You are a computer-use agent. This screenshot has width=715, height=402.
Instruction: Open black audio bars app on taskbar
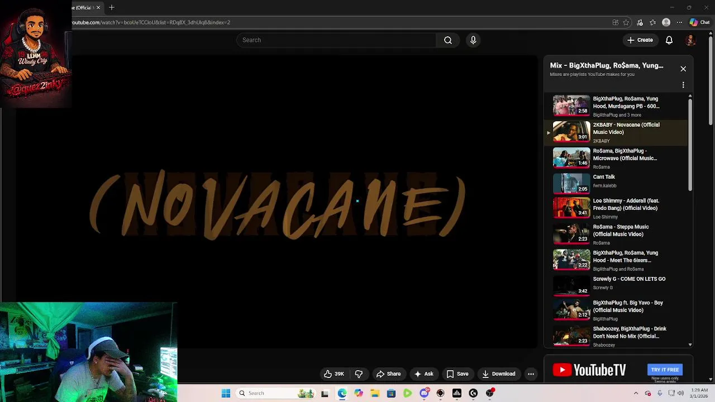pos(457,393)
